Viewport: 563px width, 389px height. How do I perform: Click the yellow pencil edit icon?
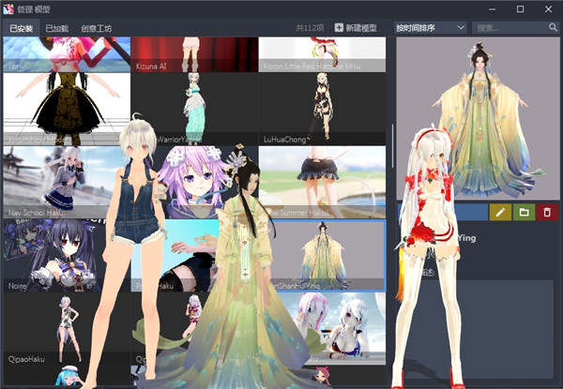[x=500, y=212]
